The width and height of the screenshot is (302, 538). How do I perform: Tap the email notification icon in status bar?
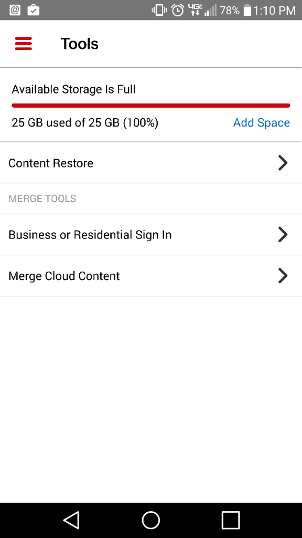(x=15, y=10)
